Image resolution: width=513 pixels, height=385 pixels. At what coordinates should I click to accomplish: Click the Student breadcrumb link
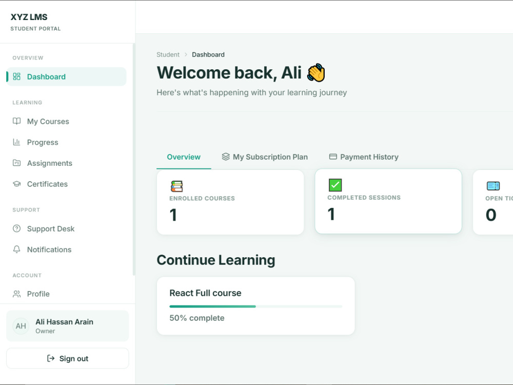168,55
